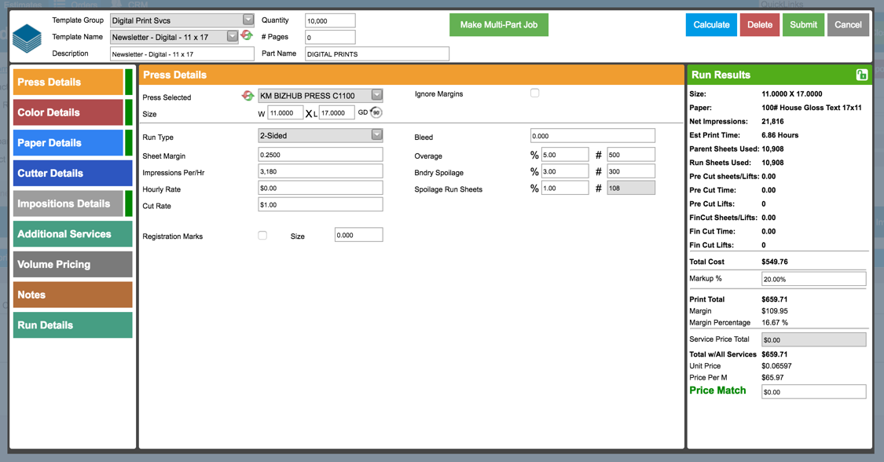
Task: Click the refresh icon beside Template Name
Action: click(247, 35)
